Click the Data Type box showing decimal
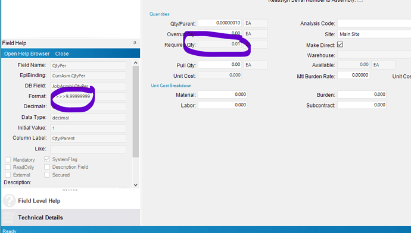 (x=88, y=118)
